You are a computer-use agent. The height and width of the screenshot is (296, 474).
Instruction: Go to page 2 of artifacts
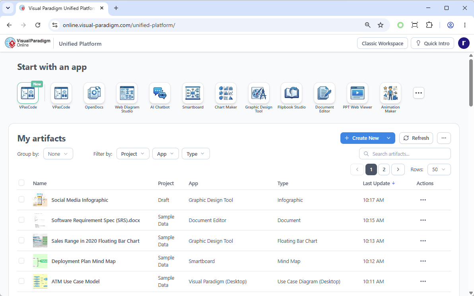pyautogui.click(x=384, y=169)
